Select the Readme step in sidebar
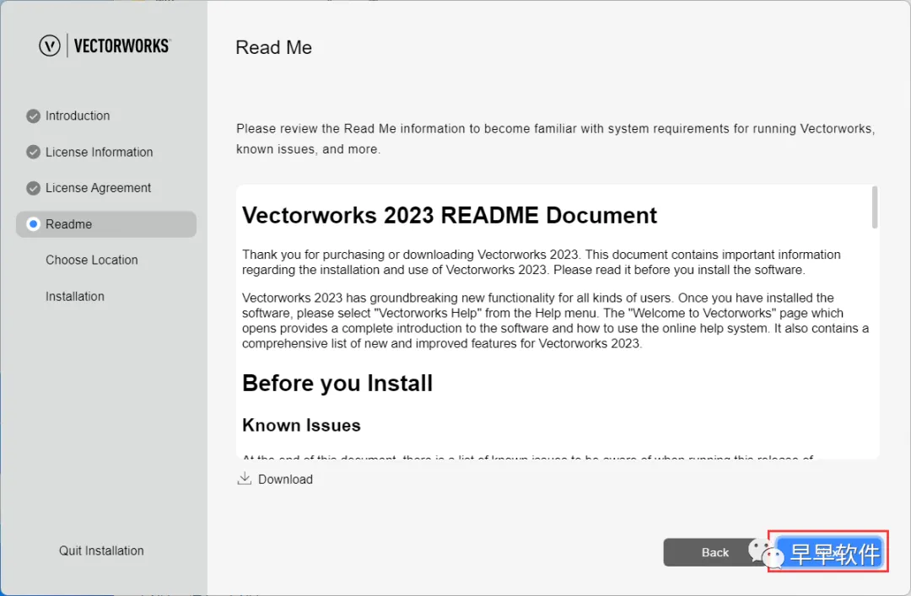The image size is (911, 596). (x=106, y=224)
